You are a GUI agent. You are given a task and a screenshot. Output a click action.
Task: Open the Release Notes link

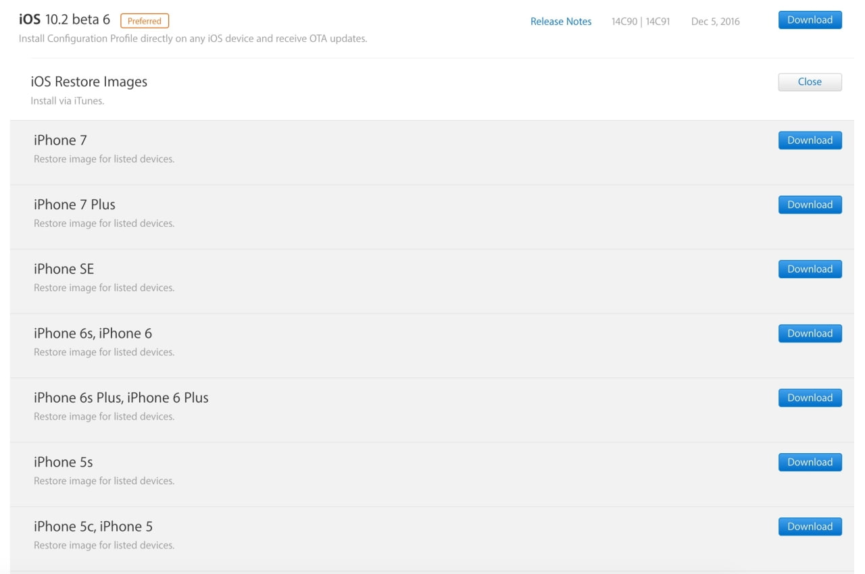560,22
